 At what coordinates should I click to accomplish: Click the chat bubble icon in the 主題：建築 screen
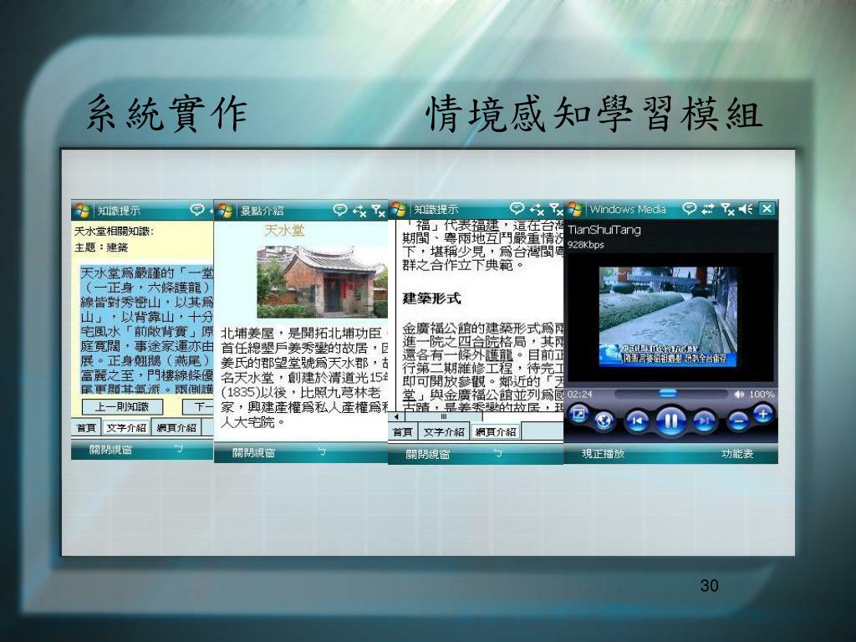[196, 210]
